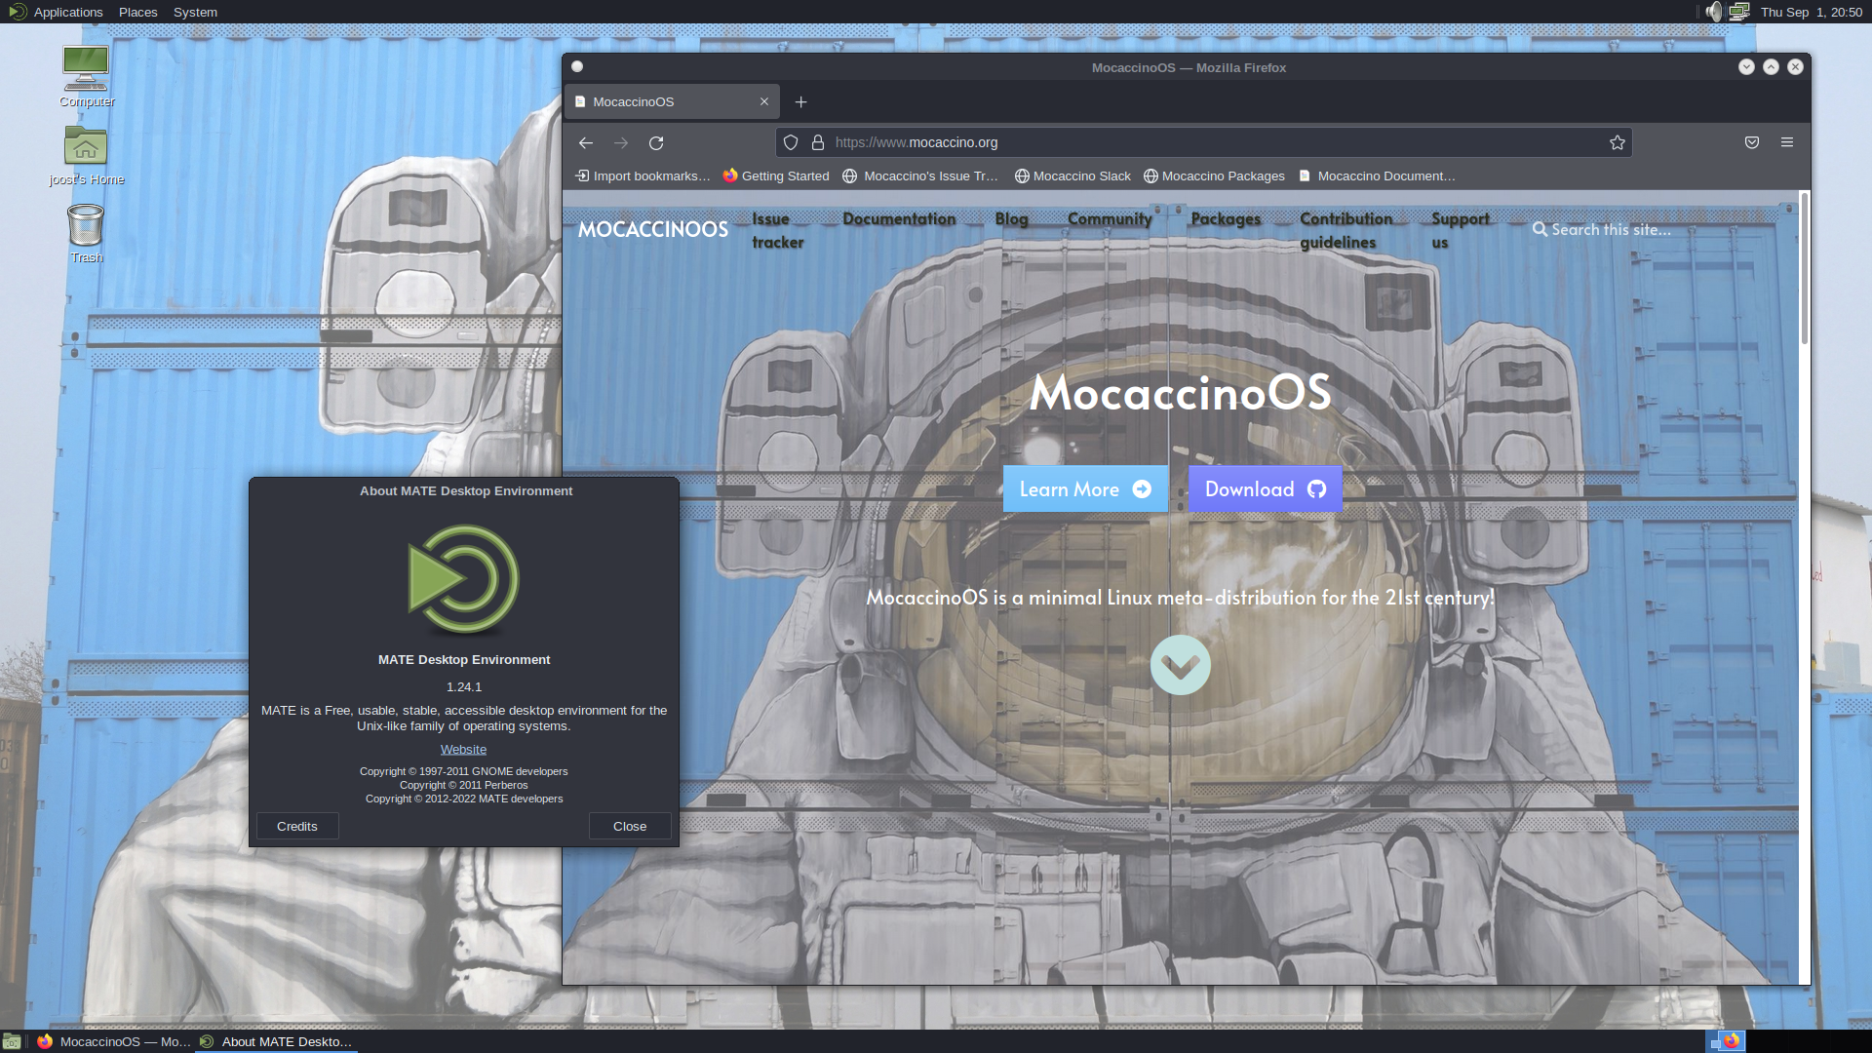Click the clock showing Thu Sep 1, 20:50
The height and width of the screenshot is (1053, 1872).
point(1812,12)
